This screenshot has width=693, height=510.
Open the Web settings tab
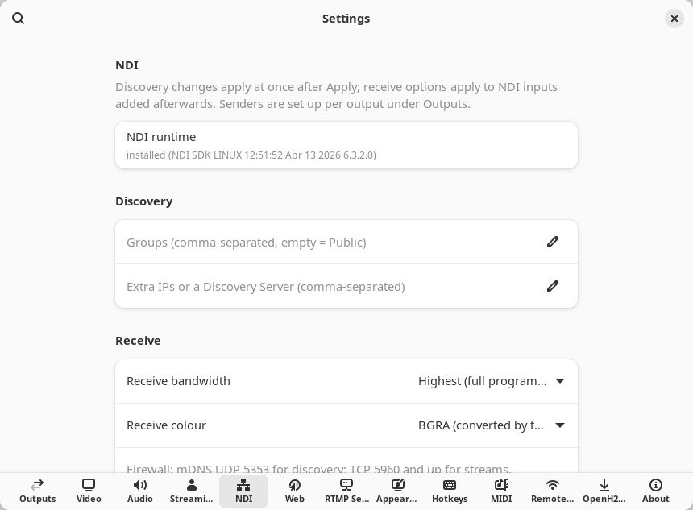[294, 491]
